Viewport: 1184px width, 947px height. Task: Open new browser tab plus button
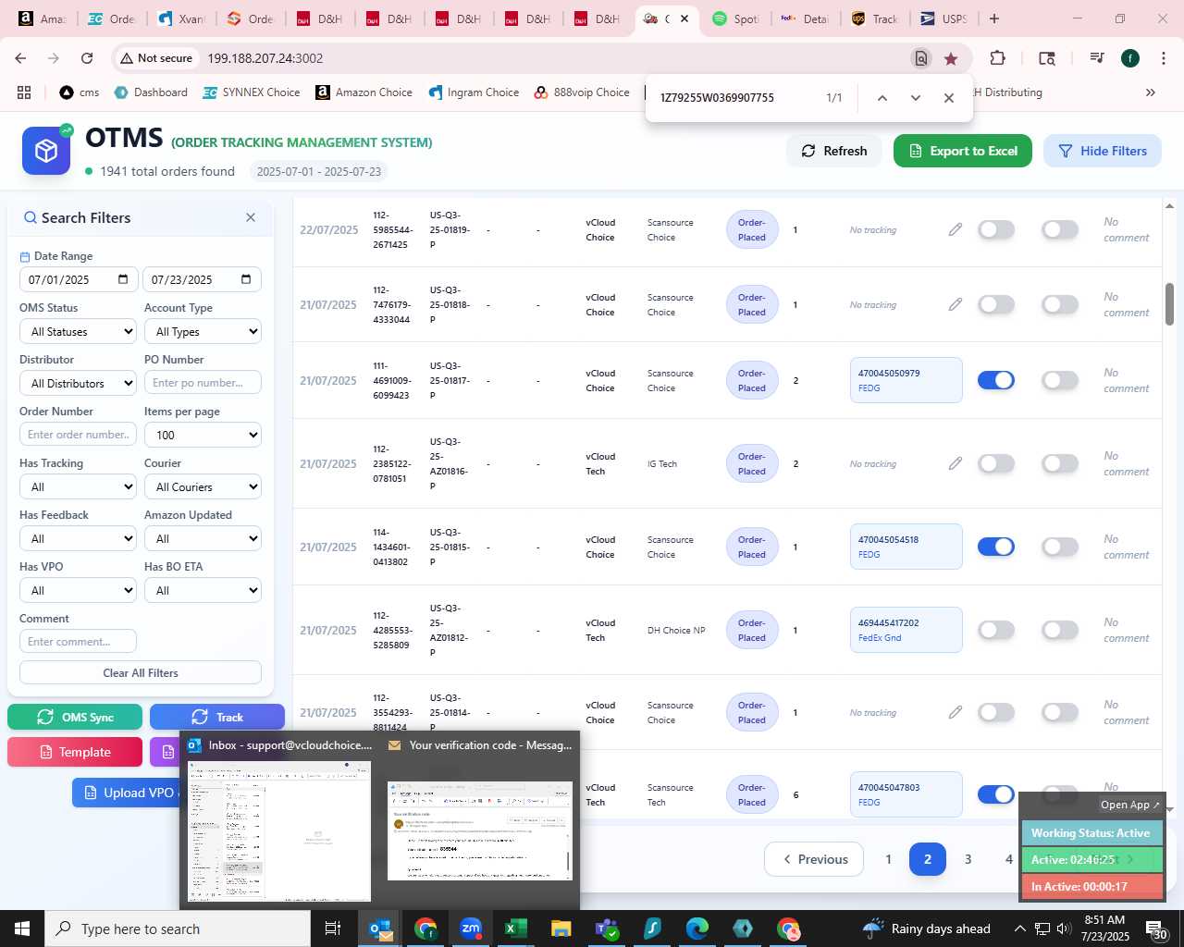coord(994,18)
